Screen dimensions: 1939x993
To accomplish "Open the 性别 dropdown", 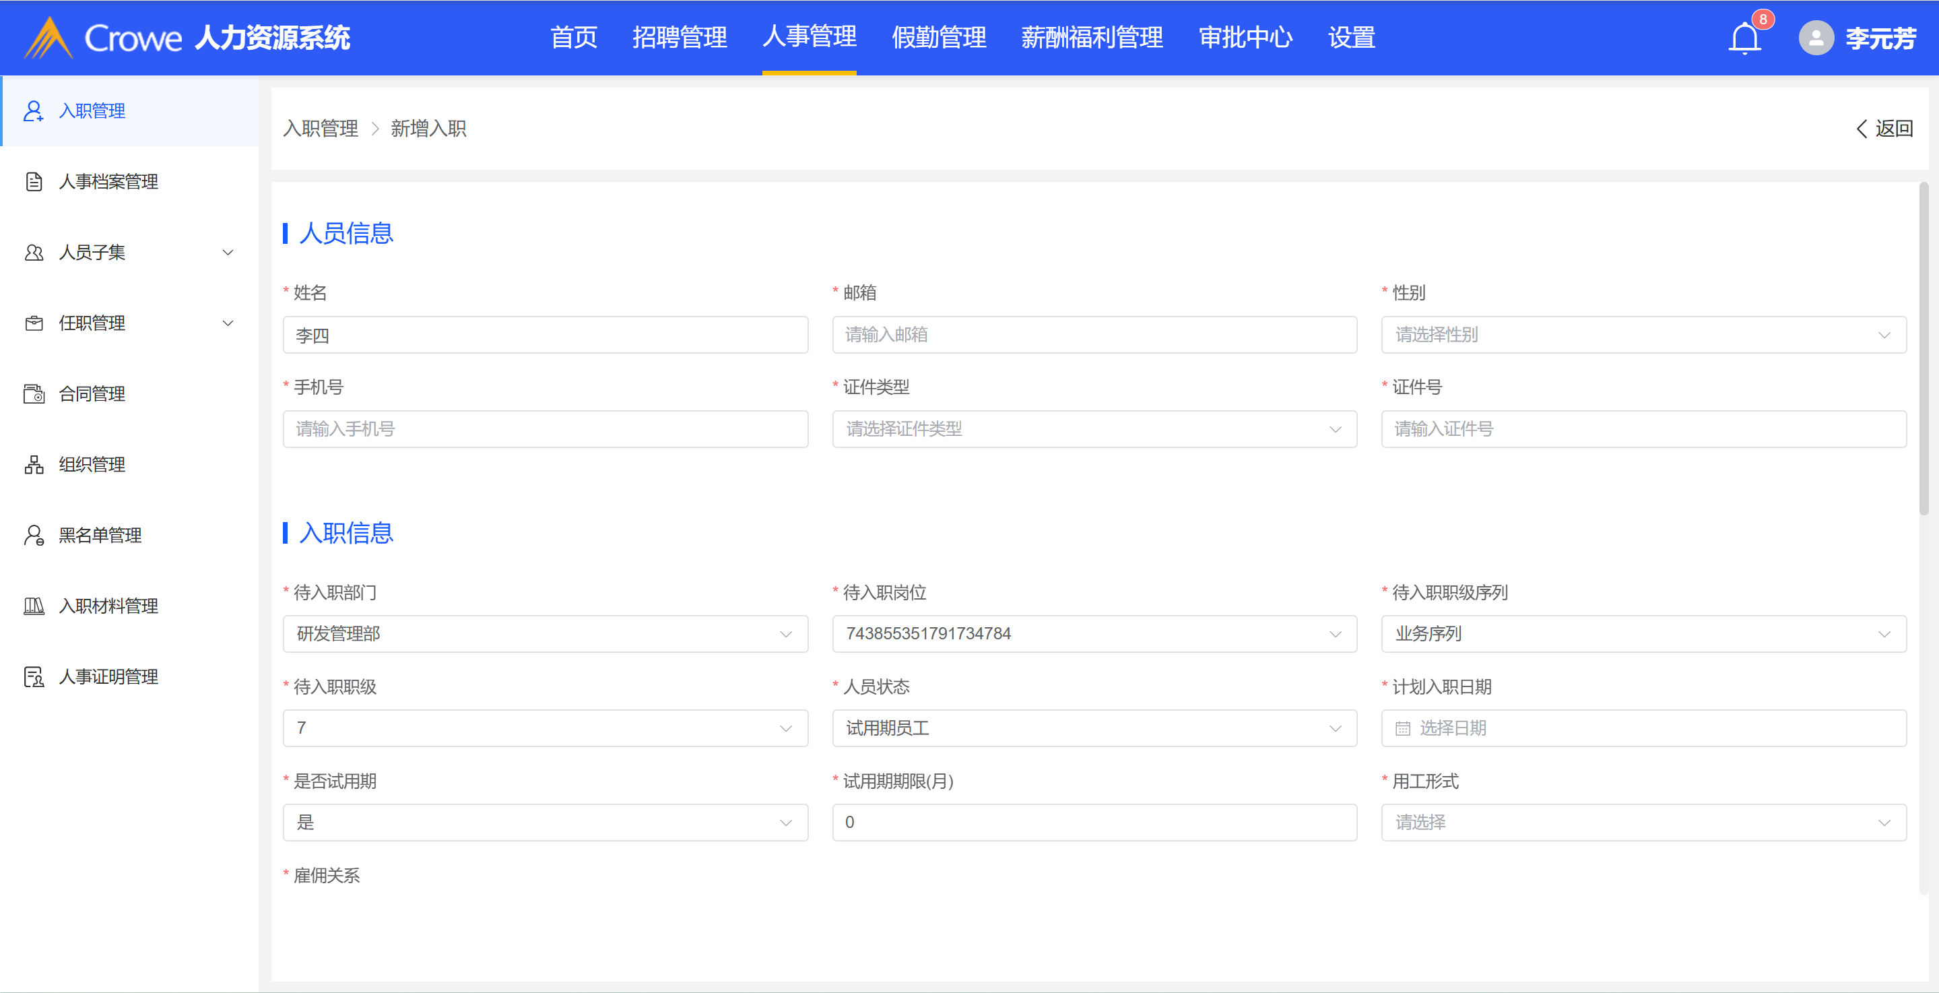I will tap(1643, 335).
